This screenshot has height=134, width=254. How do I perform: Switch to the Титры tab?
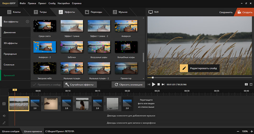(x=40, y=12)
